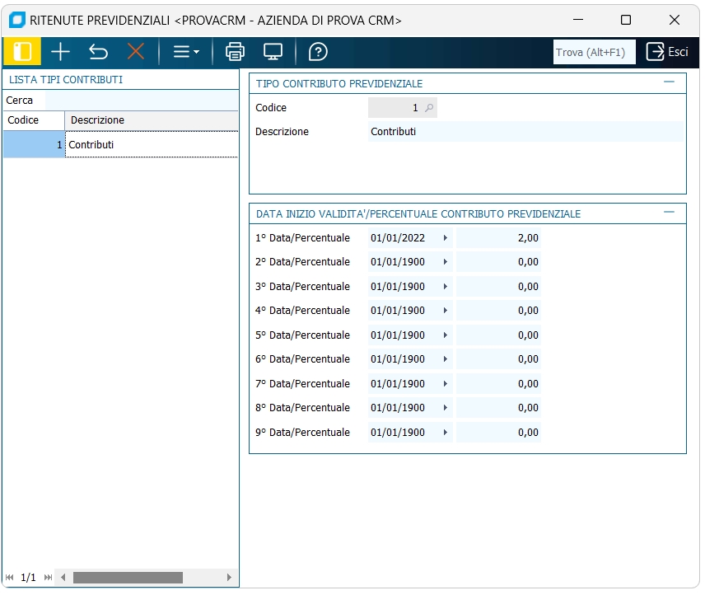Go to last page of list

pos(48,578)
